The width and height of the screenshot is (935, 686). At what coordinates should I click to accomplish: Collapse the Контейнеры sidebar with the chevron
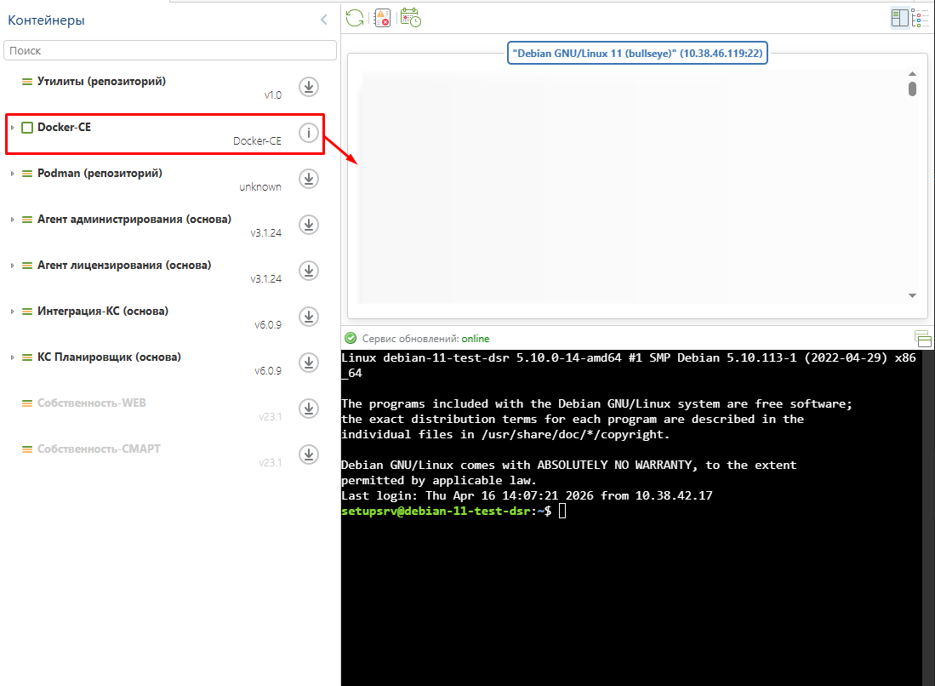(323, 19)
